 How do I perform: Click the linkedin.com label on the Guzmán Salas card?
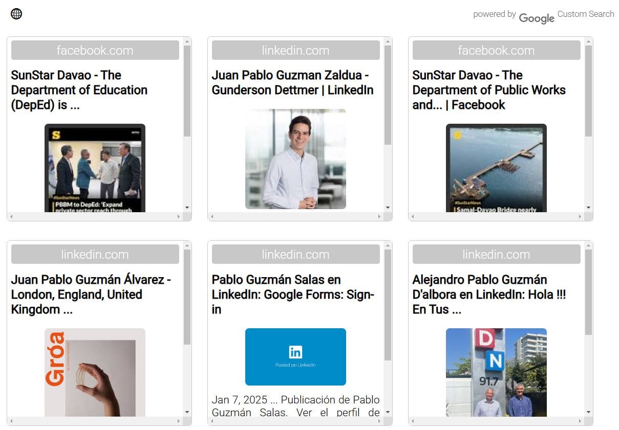296,255
